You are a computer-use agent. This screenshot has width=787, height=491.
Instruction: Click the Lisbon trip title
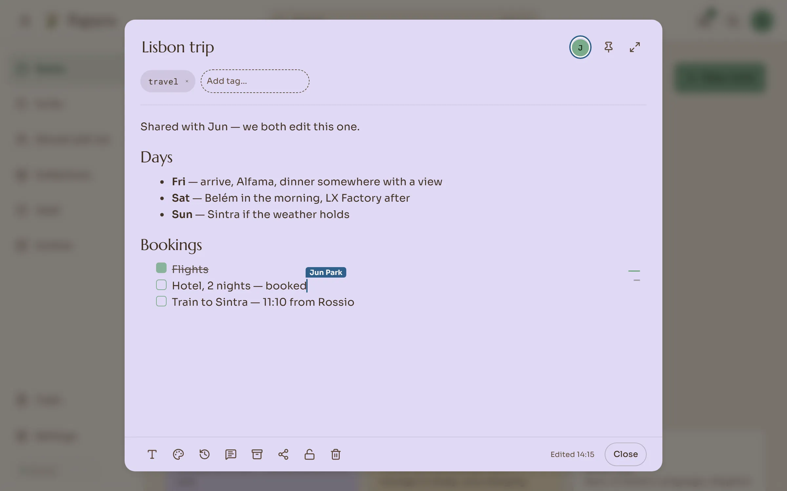(178, 47)
